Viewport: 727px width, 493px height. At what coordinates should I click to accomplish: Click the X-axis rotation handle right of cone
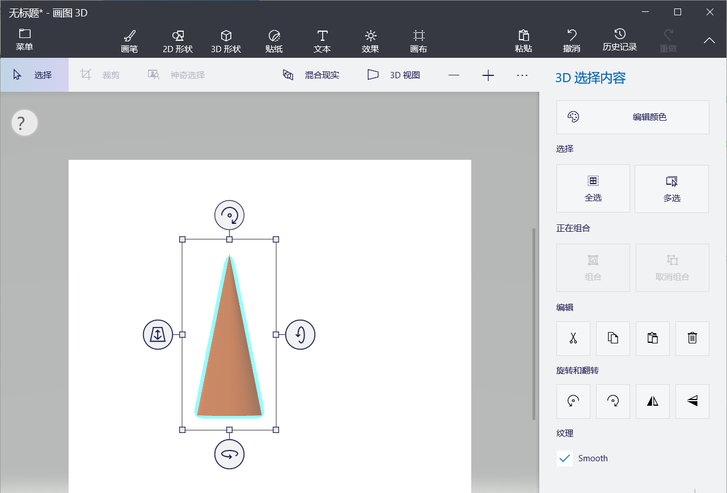click(300, 334)
